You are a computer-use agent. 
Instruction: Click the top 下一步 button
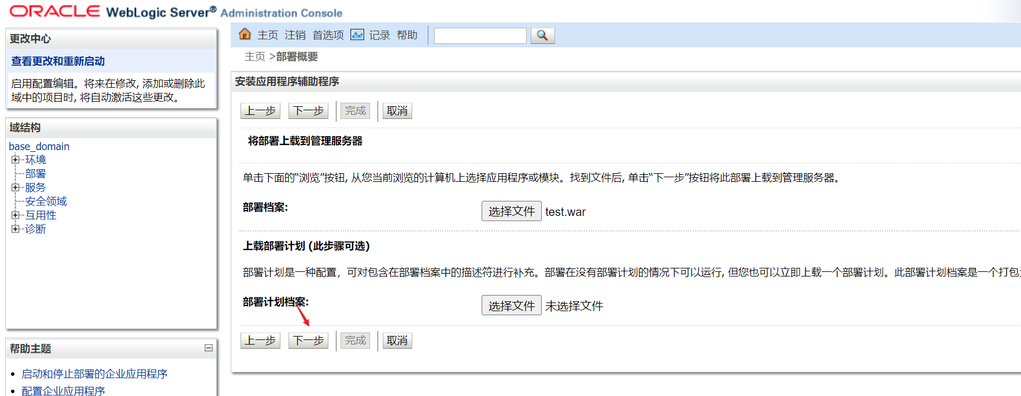(x=308, y=111)
